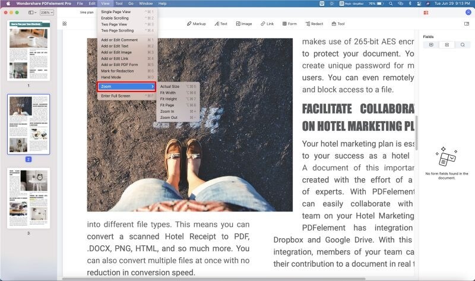475x281 pixels.
Task: Select the Markup tool in the toolbar
Action: (197, 24)
